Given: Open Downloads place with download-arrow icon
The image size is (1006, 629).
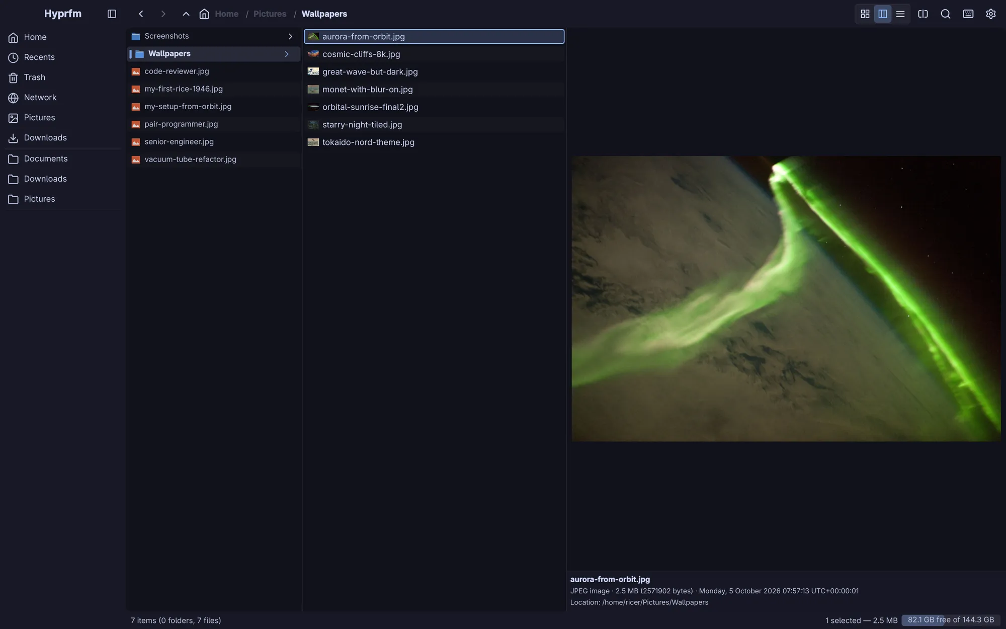Looking at the screenshot, I should (x=63, y=138).
